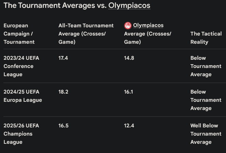Screen dimensions: 226x153
Task: Click the 18.2 tournament average value
Action: click(63, 92)
